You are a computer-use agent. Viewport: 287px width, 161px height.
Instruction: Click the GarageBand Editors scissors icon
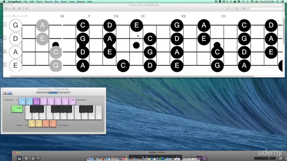[39, 158]
